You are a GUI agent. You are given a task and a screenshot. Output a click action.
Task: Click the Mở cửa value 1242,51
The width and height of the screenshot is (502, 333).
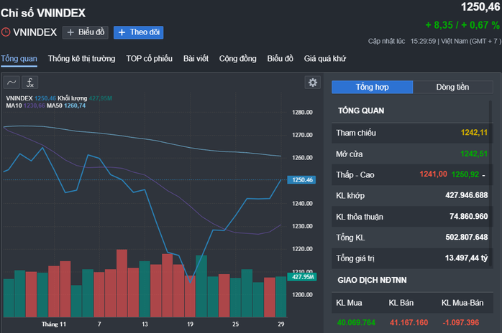click(474, 154)
